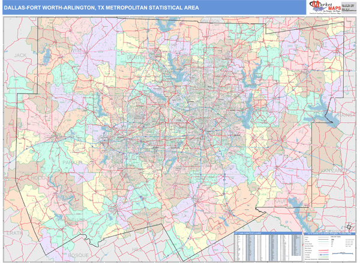Click the WISE county label
The image size is (360, 263).
pyautogui.click(x=77, y=50)
